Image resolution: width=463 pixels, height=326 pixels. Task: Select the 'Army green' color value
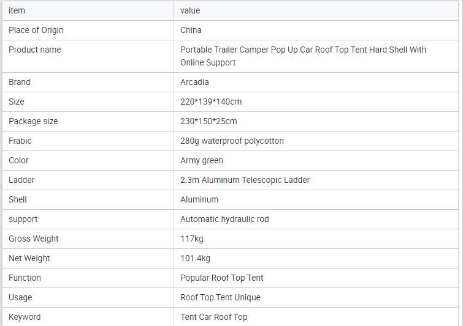(x=202, y=160)
